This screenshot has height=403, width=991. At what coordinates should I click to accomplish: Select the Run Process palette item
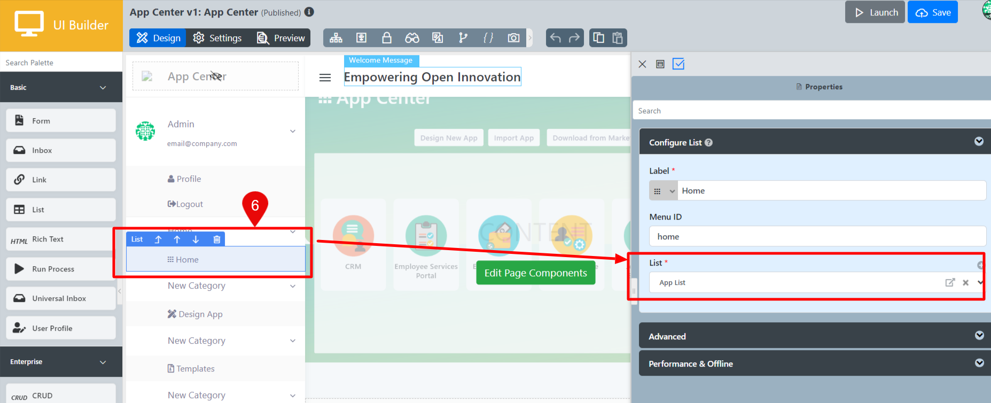tap(61, 269)
